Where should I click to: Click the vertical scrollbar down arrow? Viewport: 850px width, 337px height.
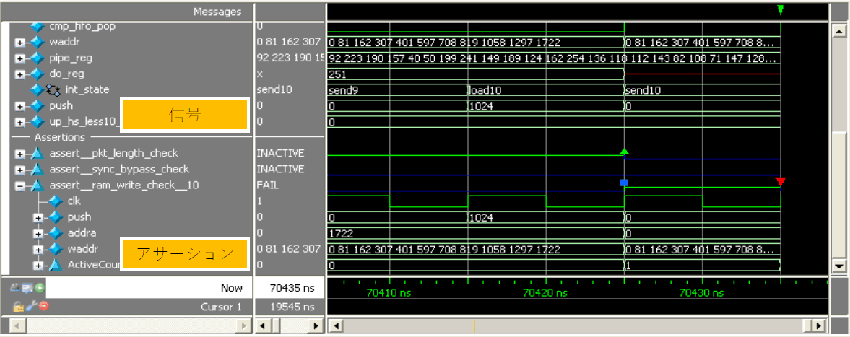tap(838, 266)
